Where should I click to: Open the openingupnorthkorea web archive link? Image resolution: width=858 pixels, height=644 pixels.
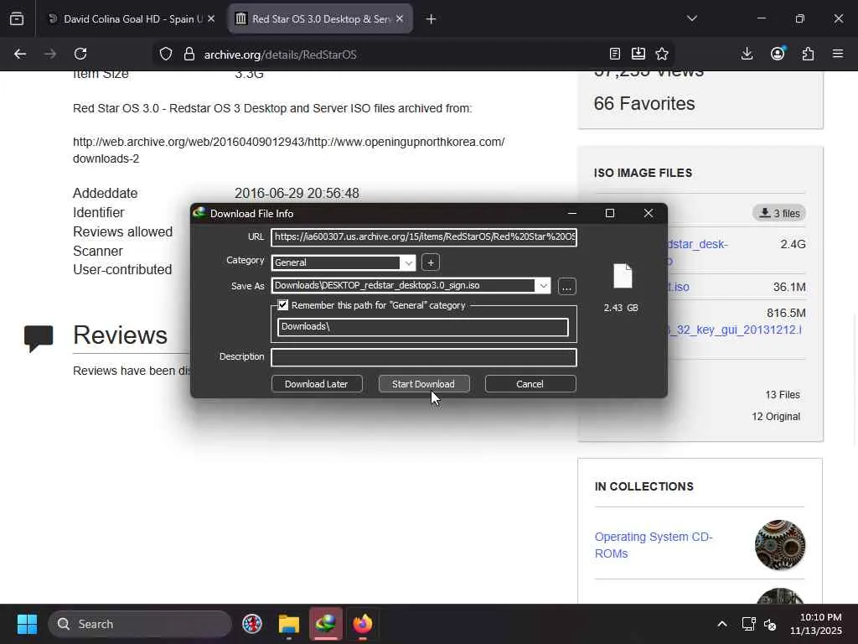click(288, 150)
